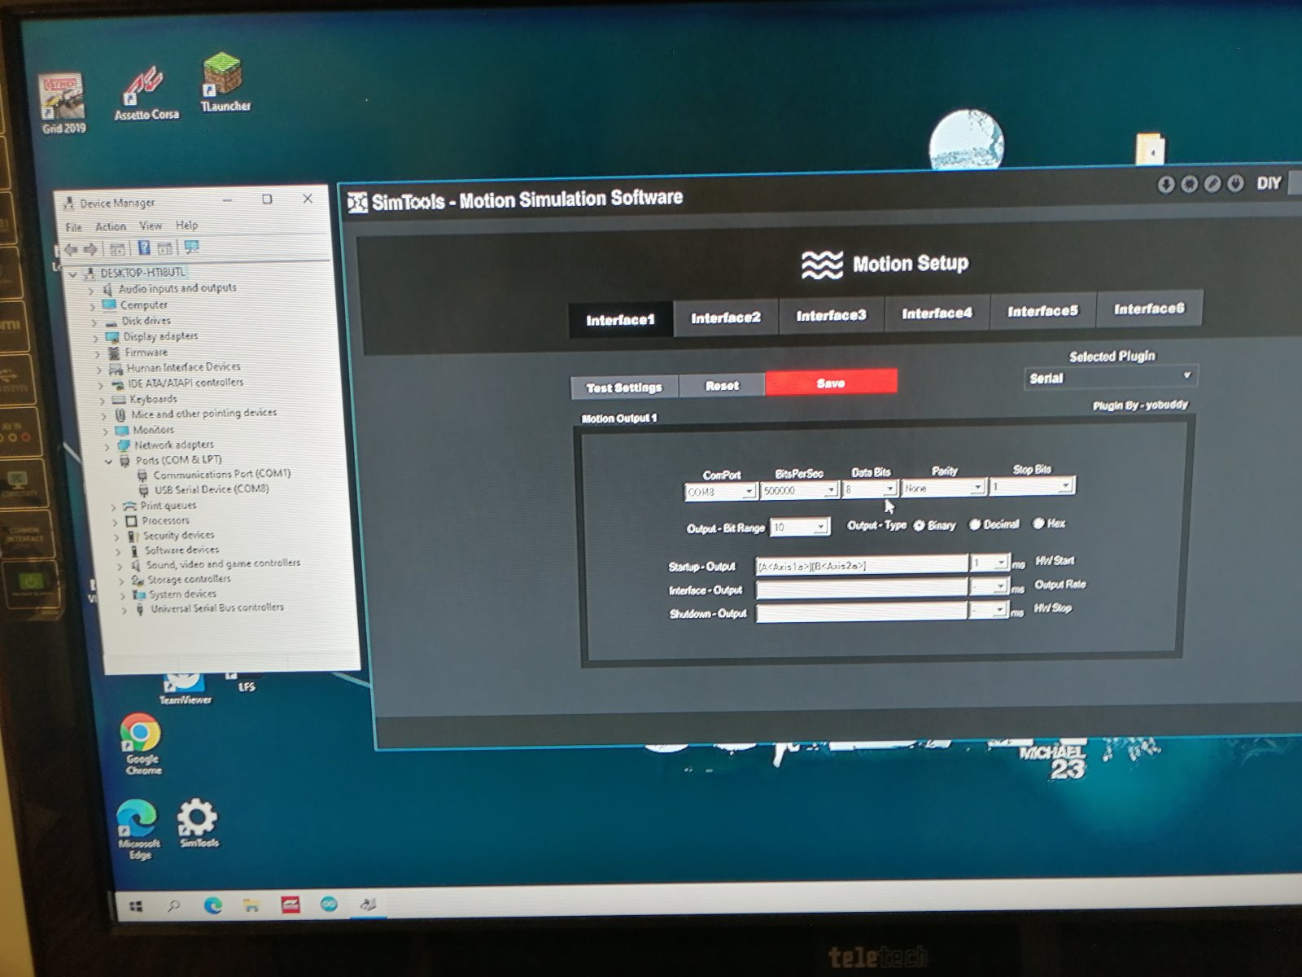Switch to the Interface4 tab
The height and width of the screenshot is (977, 1302).
point(937,313)
